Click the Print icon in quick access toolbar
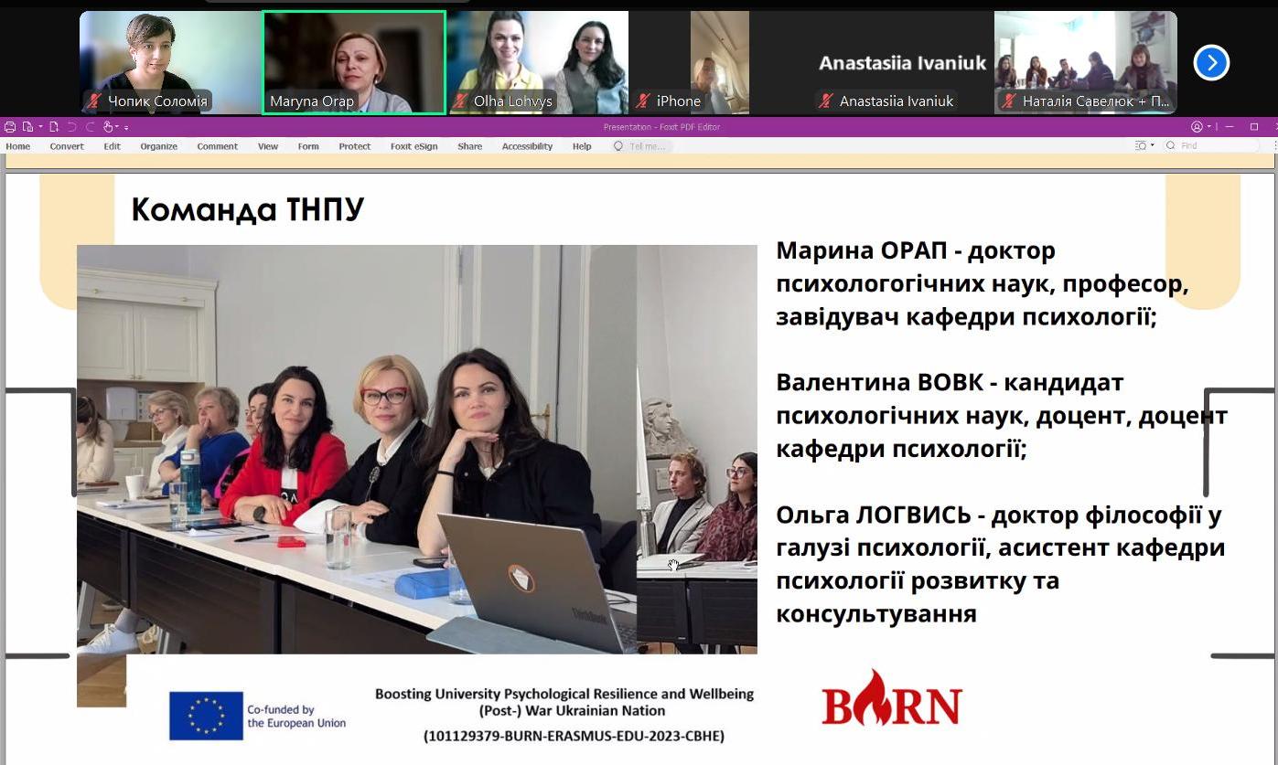1278x765 pixels. pos(10,127)
